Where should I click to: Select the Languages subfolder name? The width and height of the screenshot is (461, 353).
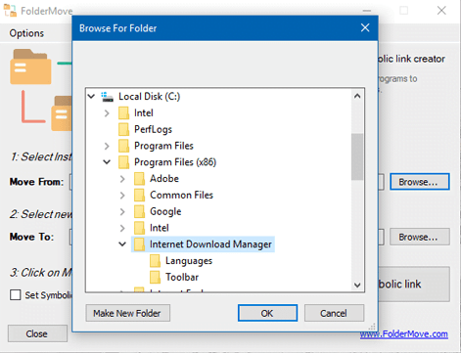click(x=189, y=261)
